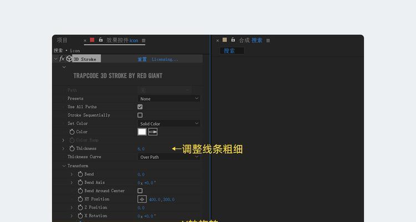Switch to the 项目 panel tab
416x222 pixels.
62,40
